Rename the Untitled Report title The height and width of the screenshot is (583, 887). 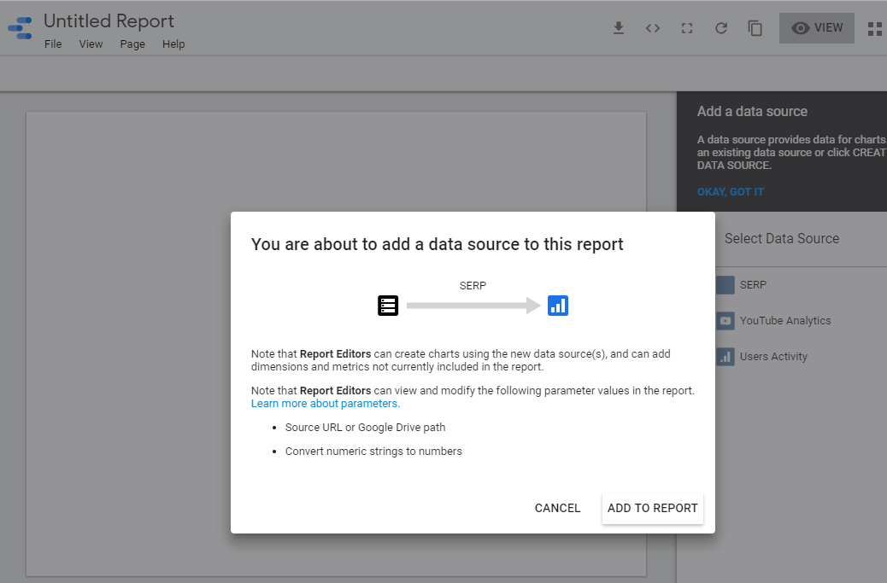coord(109,21)
